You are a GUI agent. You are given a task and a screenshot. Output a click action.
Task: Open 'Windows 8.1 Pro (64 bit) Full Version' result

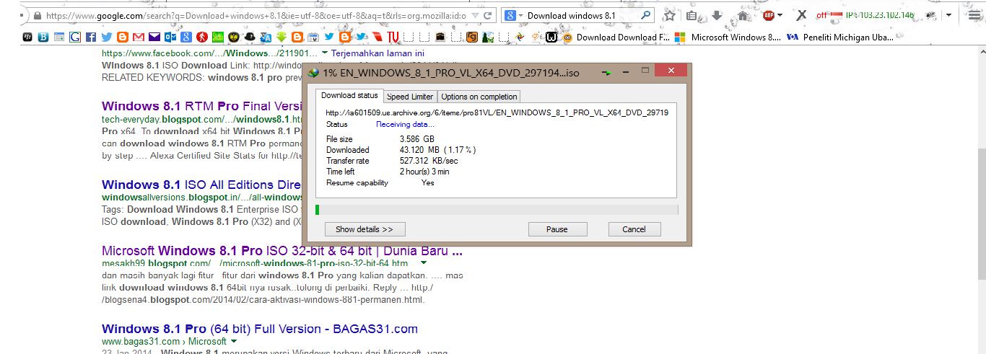pos(260,329)
